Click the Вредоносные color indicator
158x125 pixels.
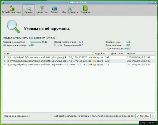pos(127,45)
